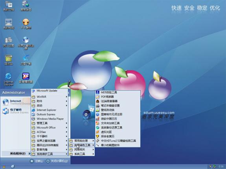Click the quick launch icon beside Start

point(13,166)
